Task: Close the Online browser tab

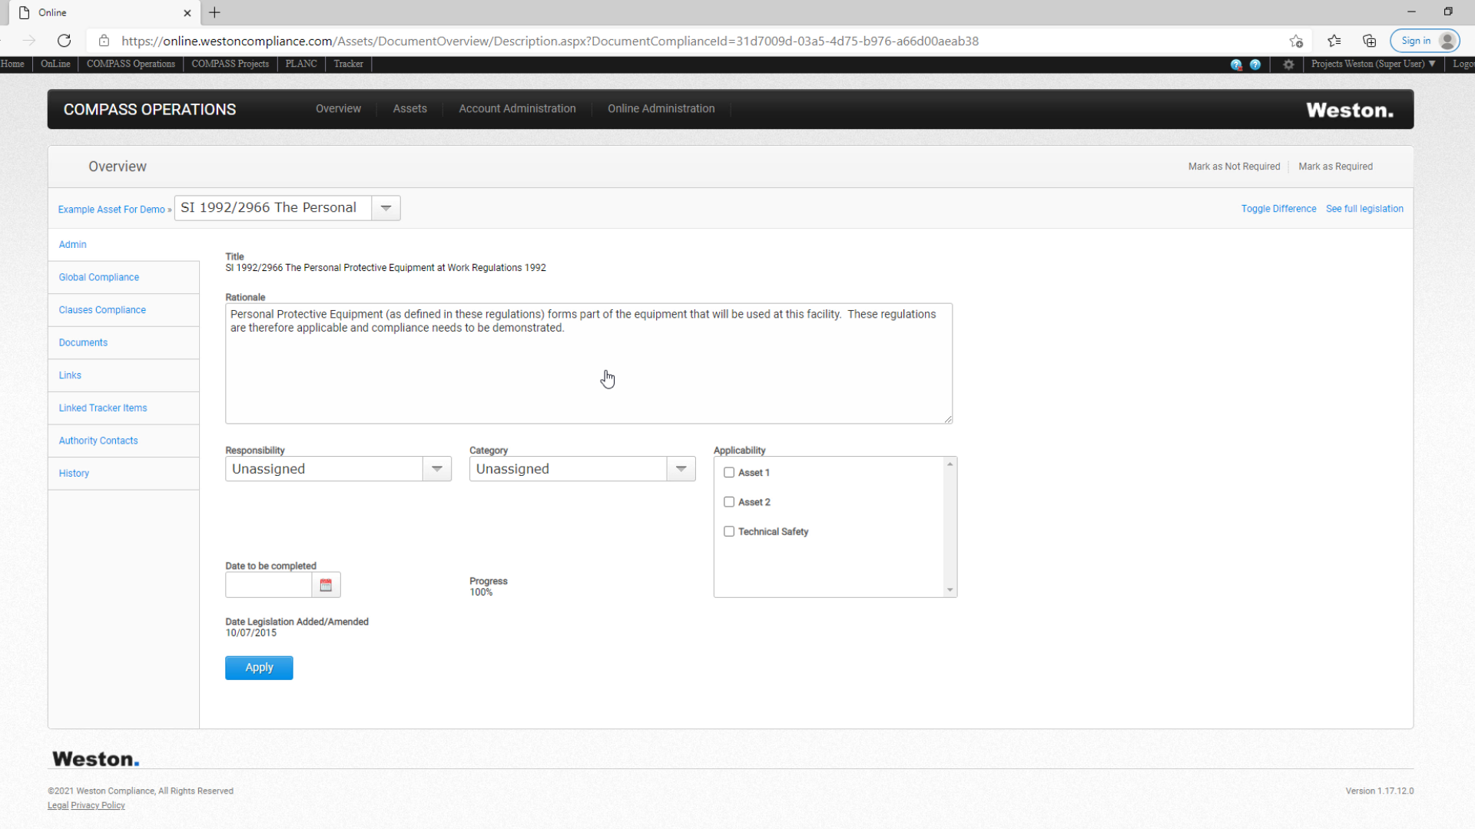Action: tap(187, 13)
